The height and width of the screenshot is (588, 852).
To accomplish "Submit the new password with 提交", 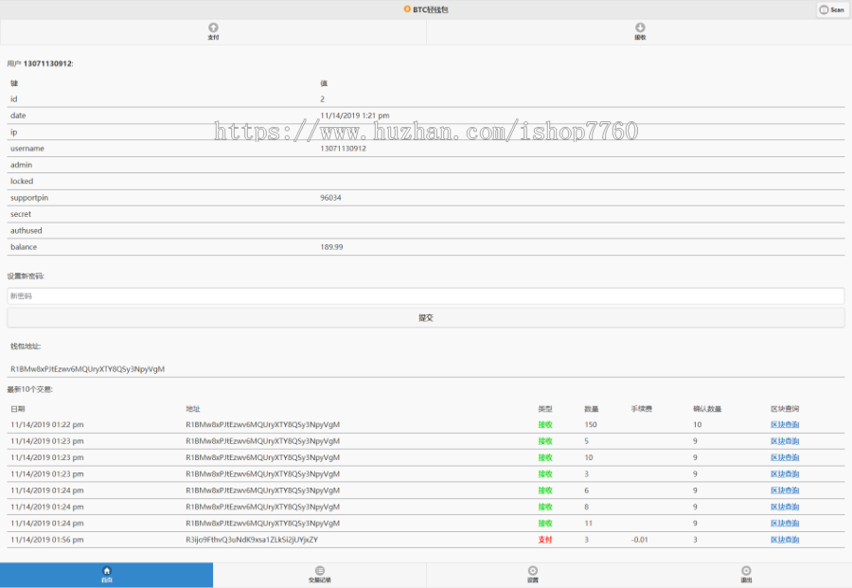I will [425, 318].
